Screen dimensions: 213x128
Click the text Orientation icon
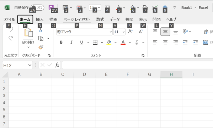tap(185, 32)
